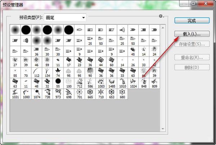This screenshot has width=216, height=145.
Task: Click the 完成 button
Action: [x=192, y=21]
